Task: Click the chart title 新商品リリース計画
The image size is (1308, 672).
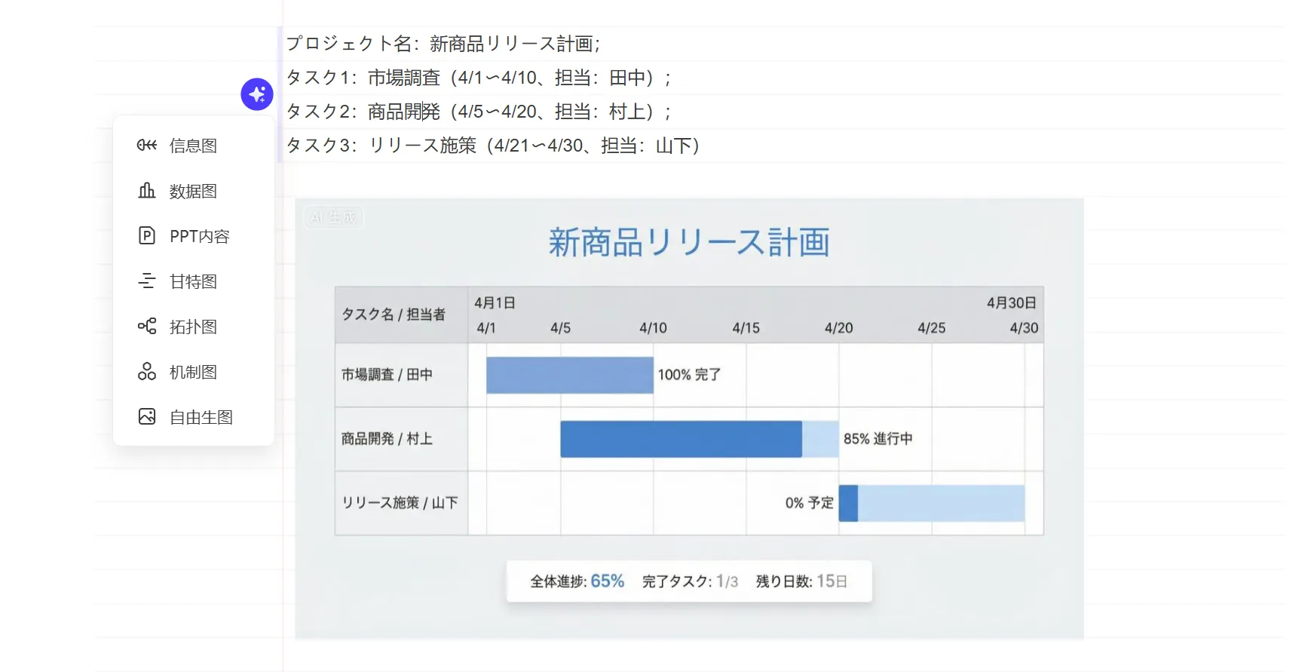Action: [688, 243]
